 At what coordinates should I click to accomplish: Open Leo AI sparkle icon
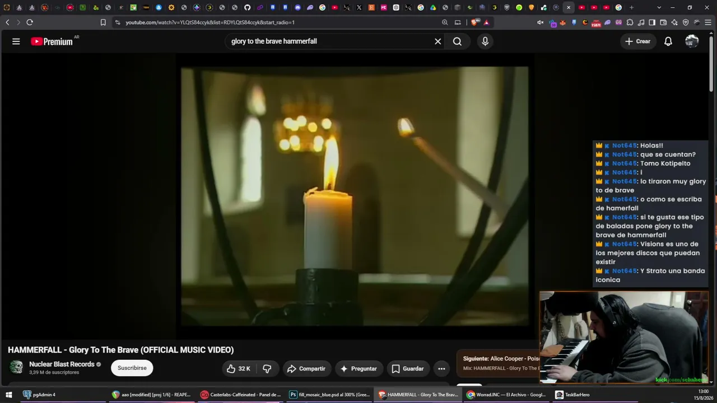tap(674, 22)
